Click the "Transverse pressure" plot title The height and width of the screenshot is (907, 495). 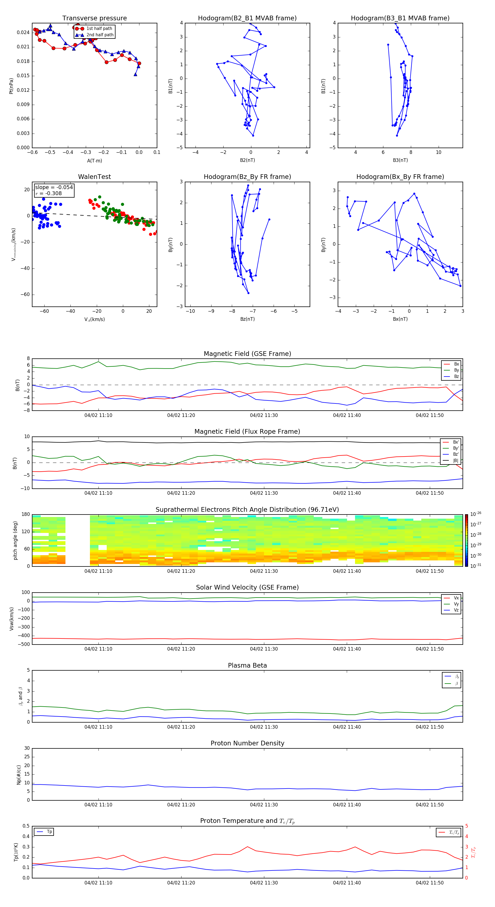pos(94,18)
